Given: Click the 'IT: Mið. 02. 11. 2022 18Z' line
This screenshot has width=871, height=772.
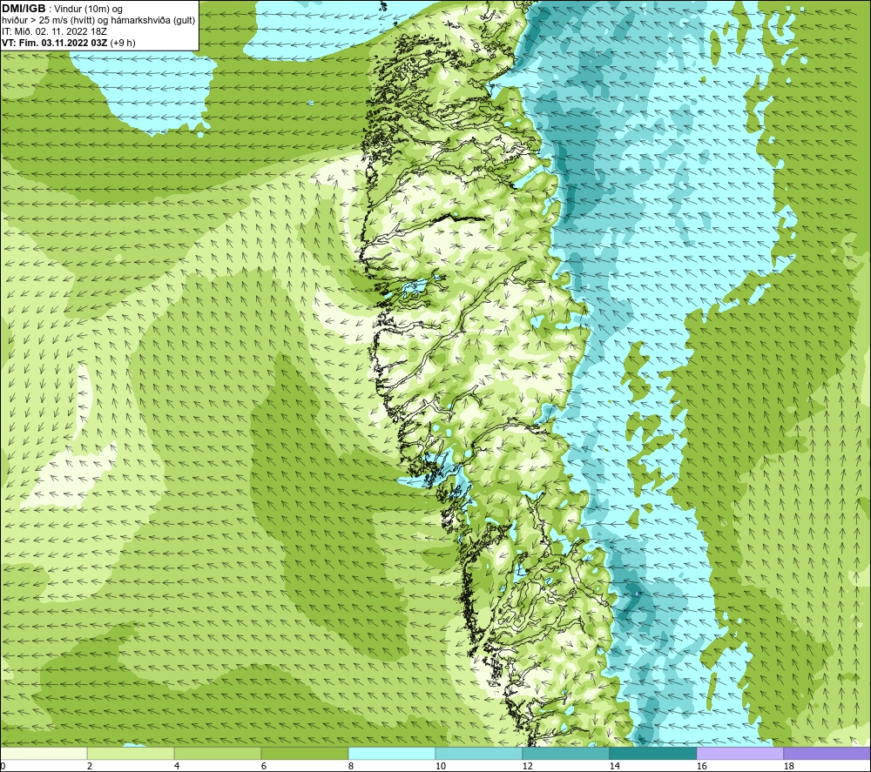Looking at the screenshot, I should 54,31.
